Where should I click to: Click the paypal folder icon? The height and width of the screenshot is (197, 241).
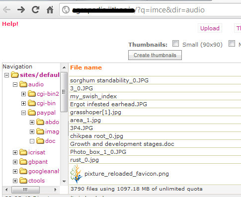point(32,113)
